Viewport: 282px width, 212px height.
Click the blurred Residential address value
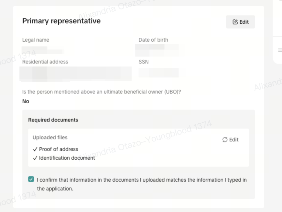point(75,74)
